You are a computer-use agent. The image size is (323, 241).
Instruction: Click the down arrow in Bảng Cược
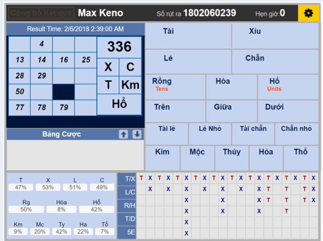click(x=137, y=134)
